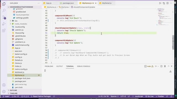Open the Explorer view in activity bar
Image resolution: width=177 pixels, height=99 pixels.
tap(4, 4)
